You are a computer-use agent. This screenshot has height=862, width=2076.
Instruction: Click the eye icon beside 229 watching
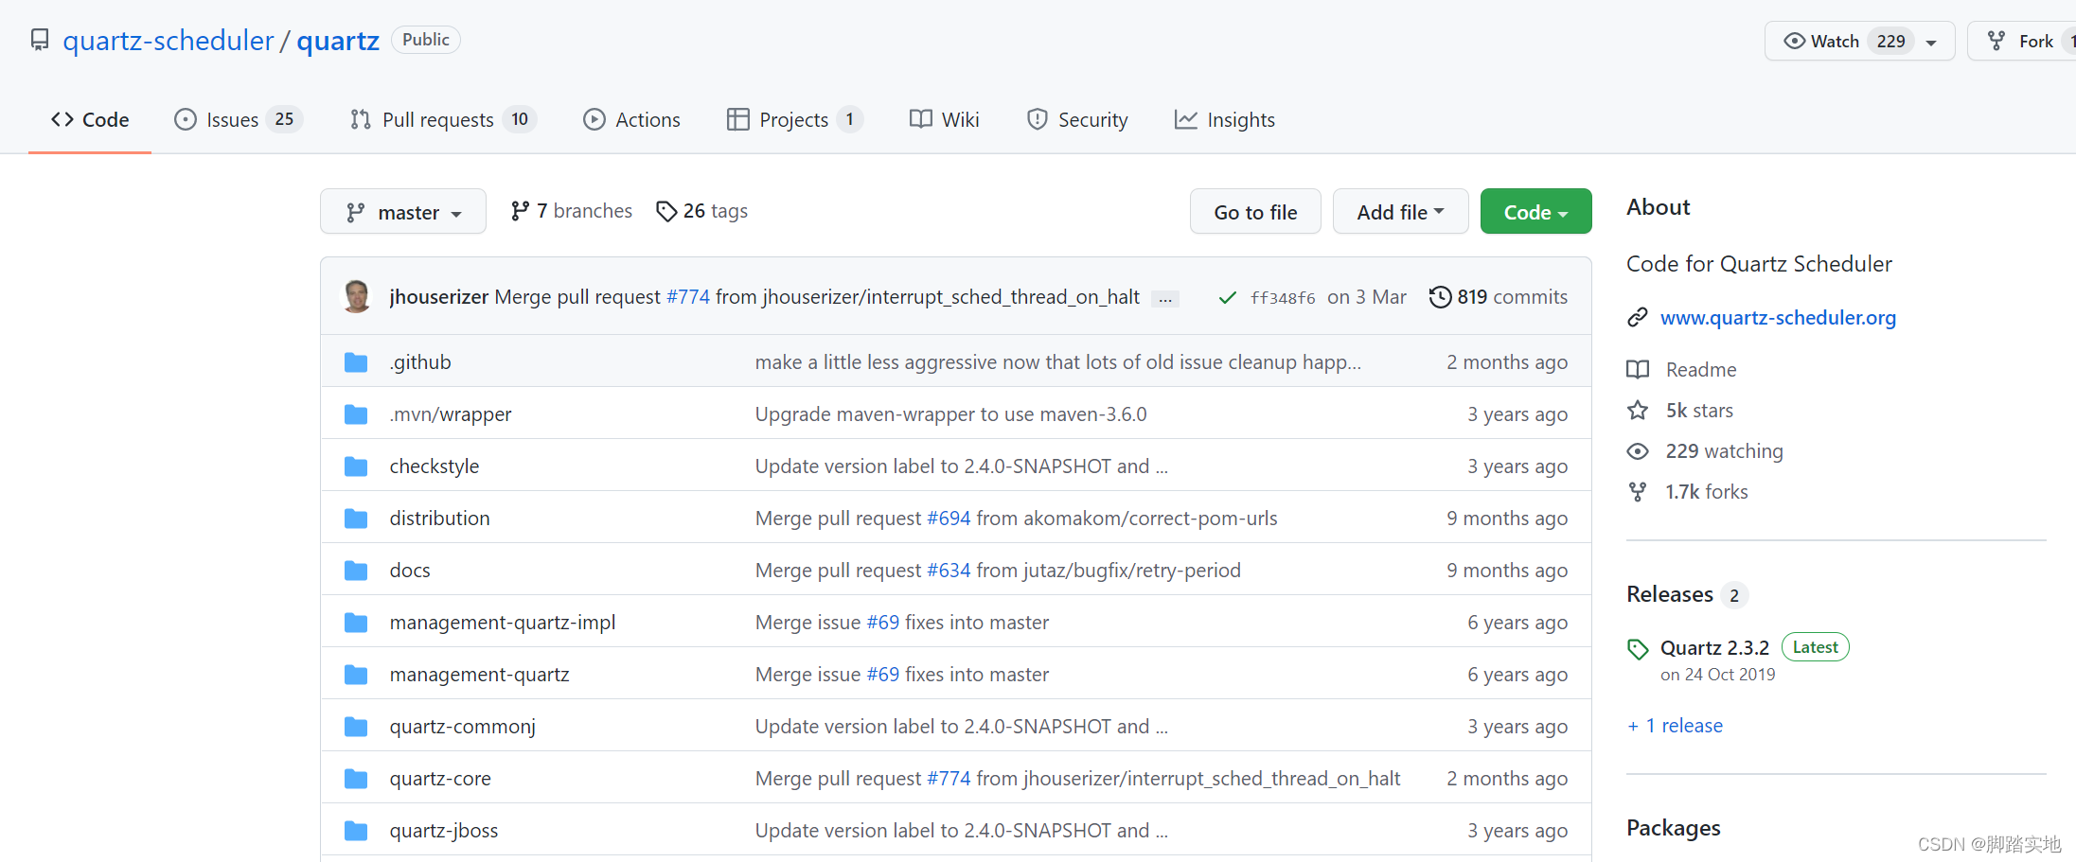tap(1638, 451)
